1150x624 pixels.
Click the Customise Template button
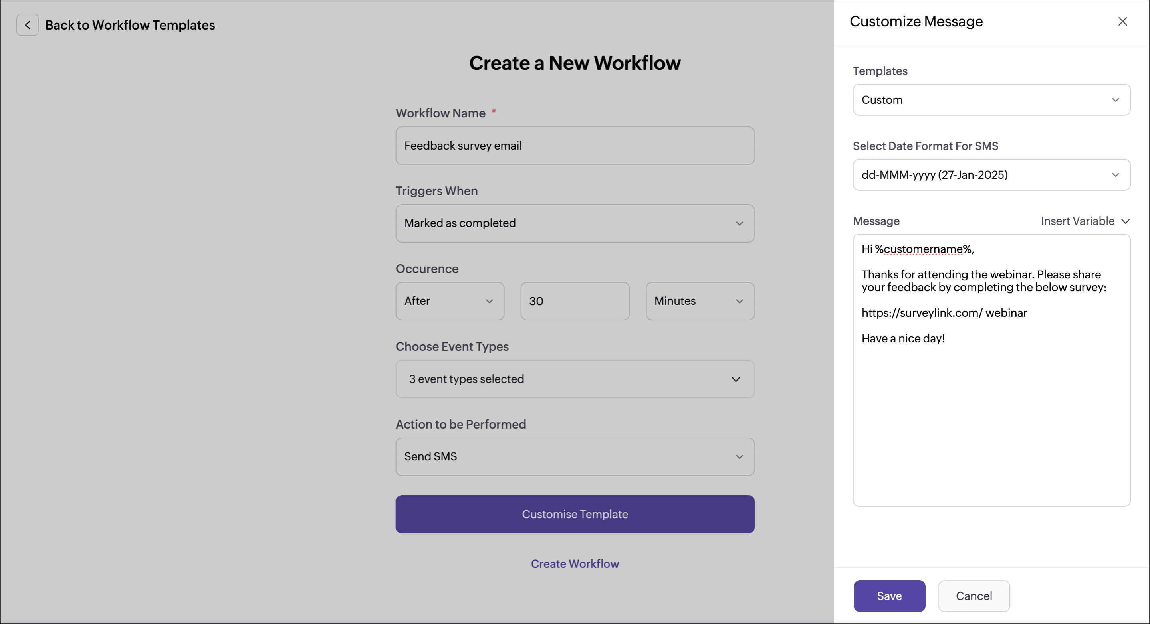pyautogui.click(x=575, y=514)
